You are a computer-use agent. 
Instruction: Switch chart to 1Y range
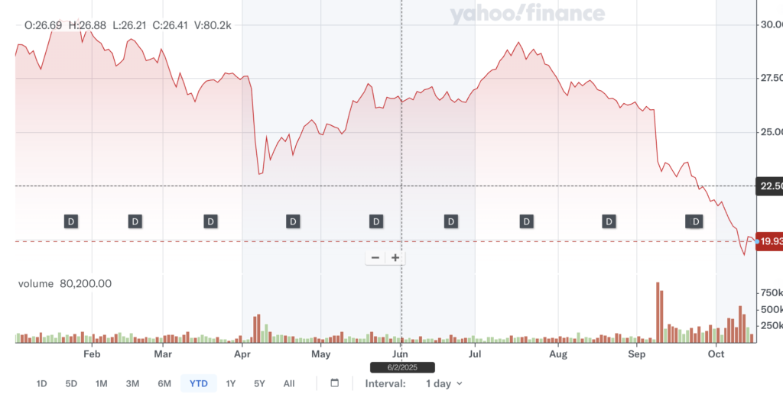point(231,383)
